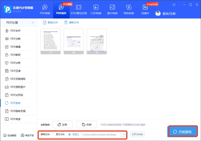
Task: Open the PDF转换 tab
Action: (x=45, y=10)
